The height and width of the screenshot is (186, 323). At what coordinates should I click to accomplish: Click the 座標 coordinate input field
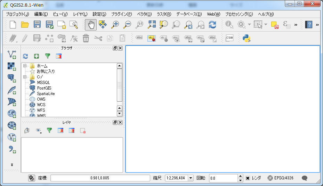coord(100,178)
